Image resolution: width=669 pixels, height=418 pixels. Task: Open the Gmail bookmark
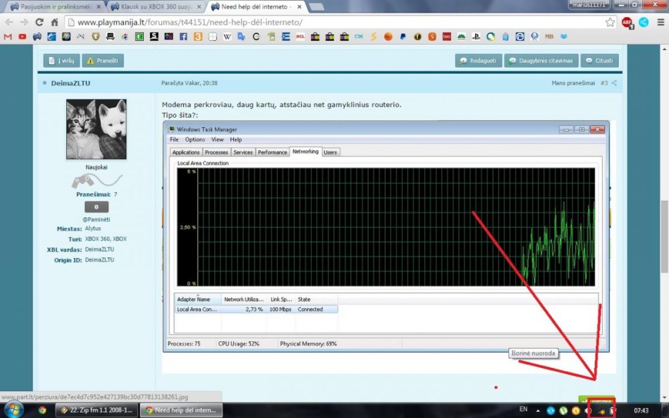[x=7, y=37]
